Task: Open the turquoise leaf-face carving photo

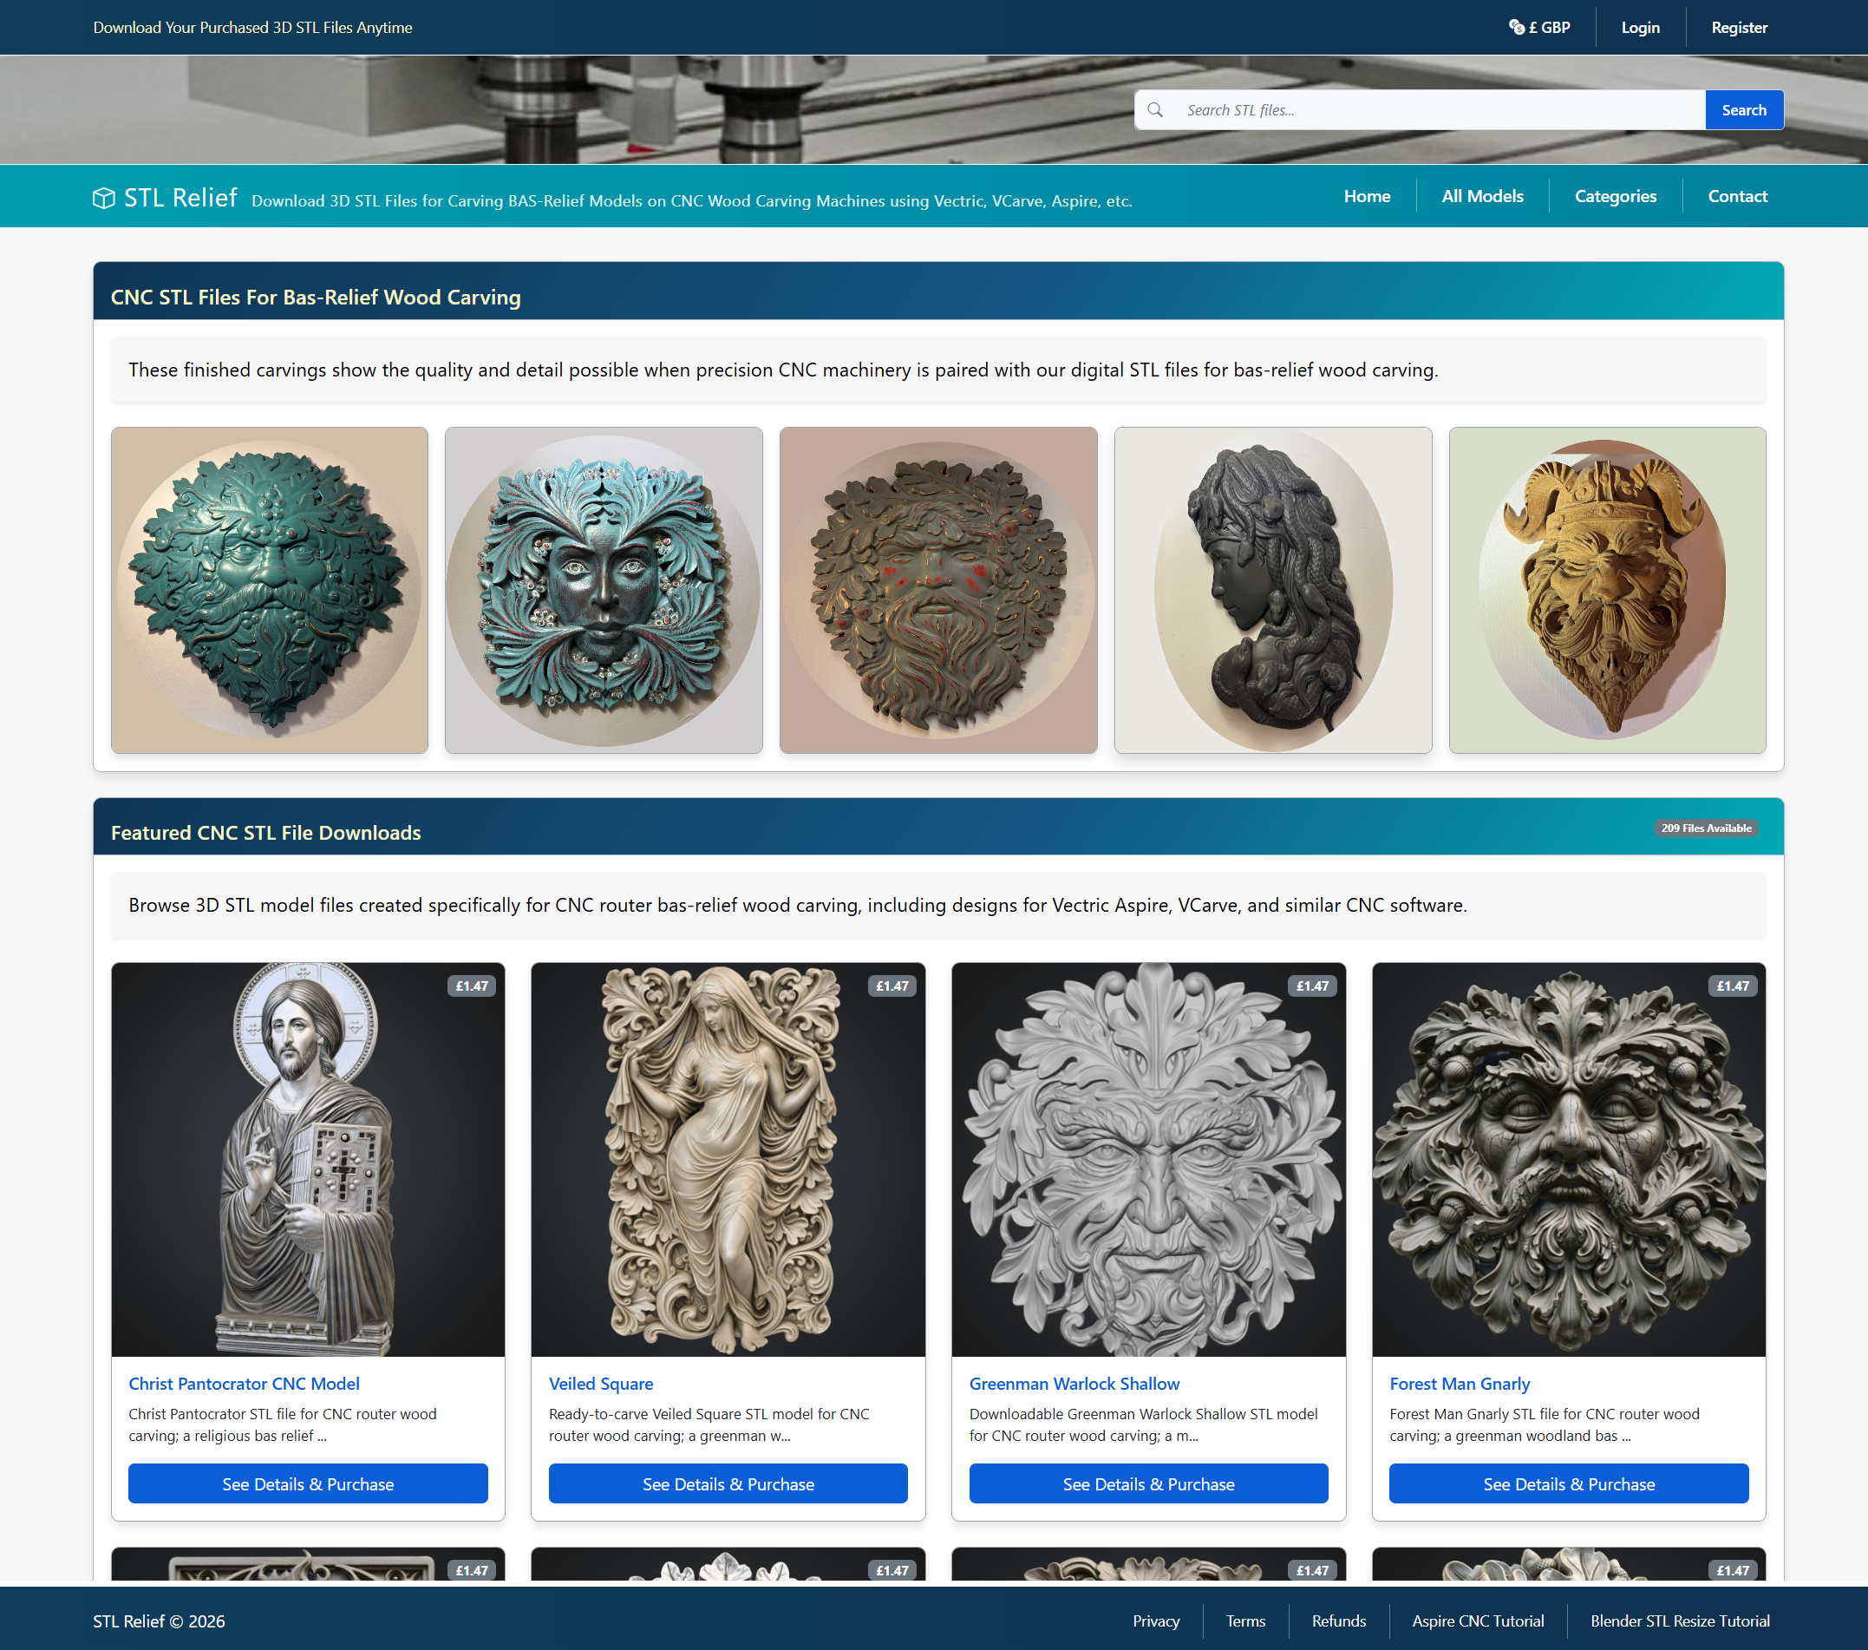Action: click(604, 591)
